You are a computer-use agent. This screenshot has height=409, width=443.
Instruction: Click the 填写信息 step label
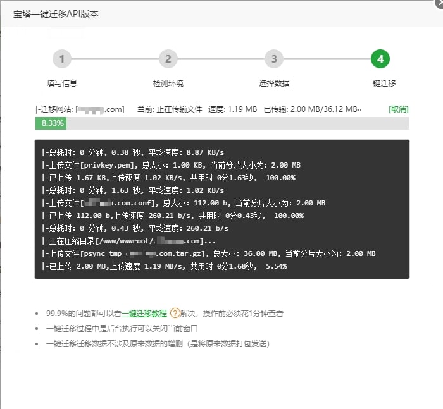pyautogui.click(x=62, y=83)
